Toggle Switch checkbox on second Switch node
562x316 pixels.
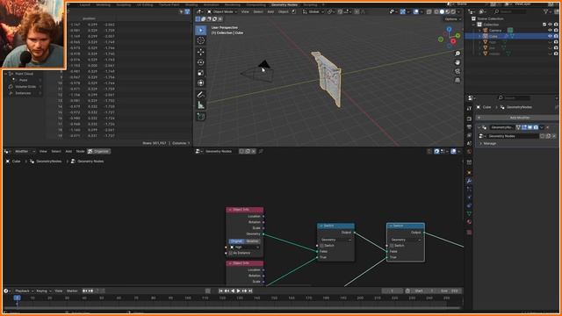pos(392,246)
